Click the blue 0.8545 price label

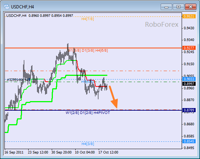[x=189, y=141]
